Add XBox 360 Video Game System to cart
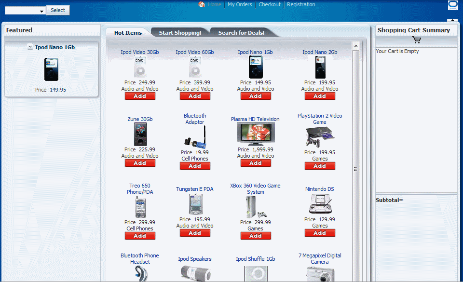This screenshot has width=463, height=282. (x=256, y=236)
